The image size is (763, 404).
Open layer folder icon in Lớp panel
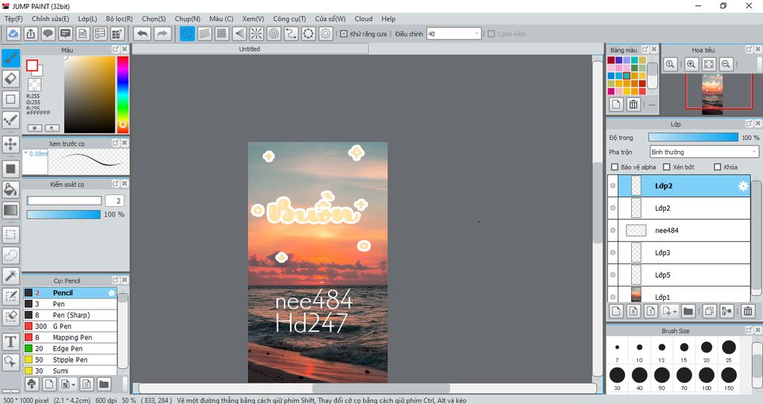point(688,311)
